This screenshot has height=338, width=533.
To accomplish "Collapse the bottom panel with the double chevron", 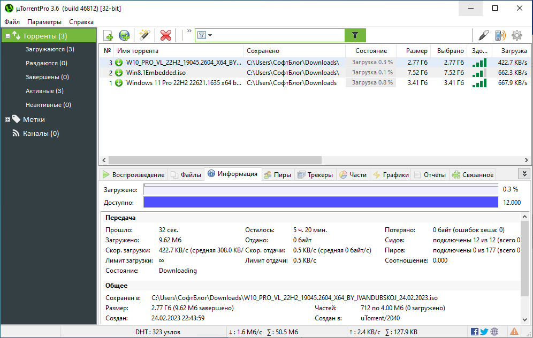I will tap(525, 173).
